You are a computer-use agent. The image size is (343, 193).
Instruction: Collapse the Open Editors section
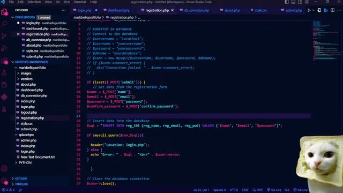[x=13, y=17]
